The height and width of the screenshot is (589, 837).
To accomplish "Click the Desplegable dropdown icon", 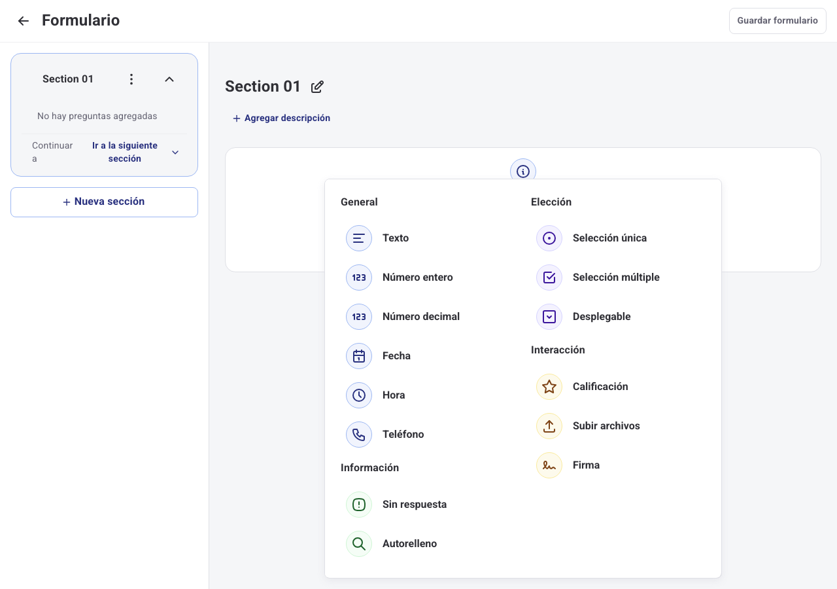I will click(549, 317).
